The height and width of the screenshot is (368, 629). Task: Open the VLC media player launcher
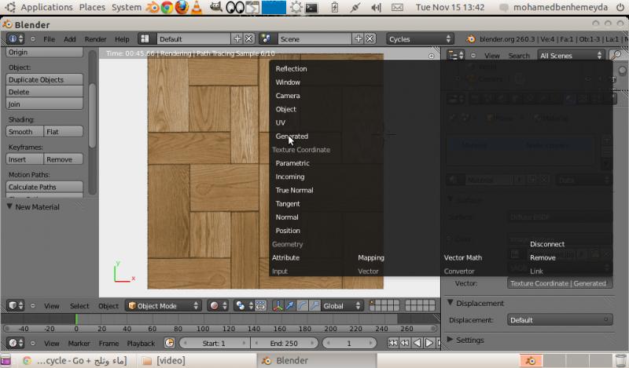197,8
